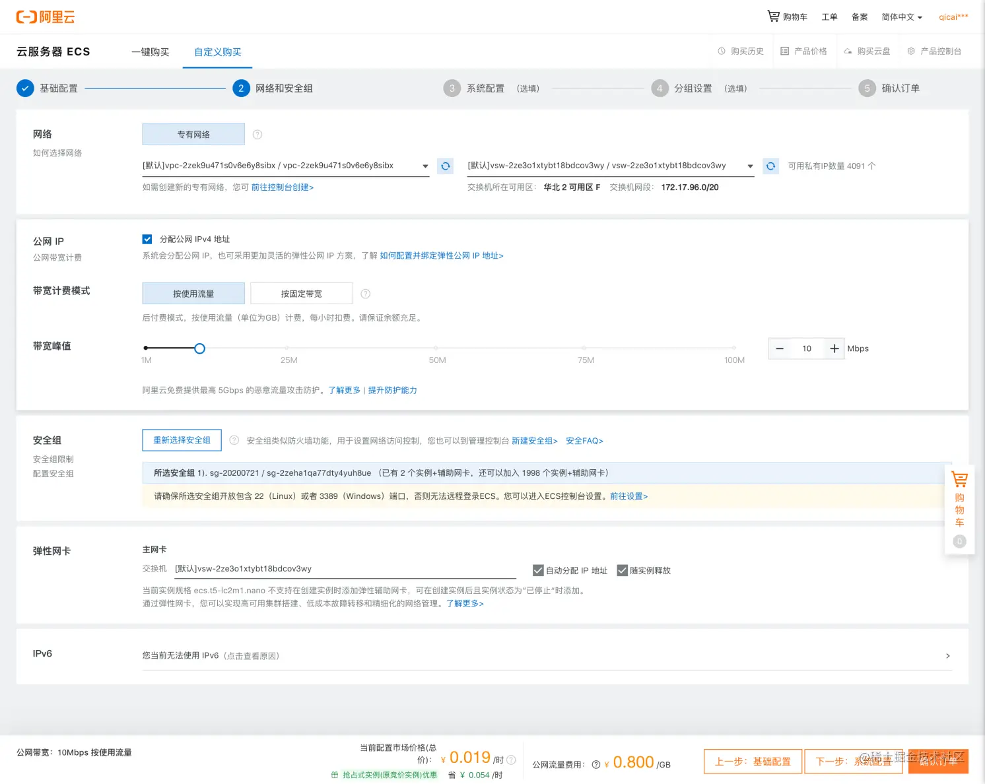Jump to step 5 确认订单
The width and height of the screenshot is (985, 784).
[889, 88]
